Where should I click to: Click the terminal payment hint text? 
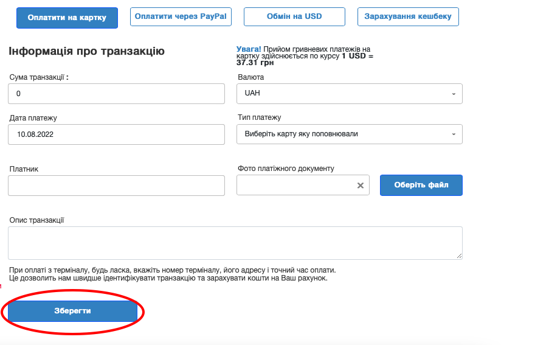[172, 274]
